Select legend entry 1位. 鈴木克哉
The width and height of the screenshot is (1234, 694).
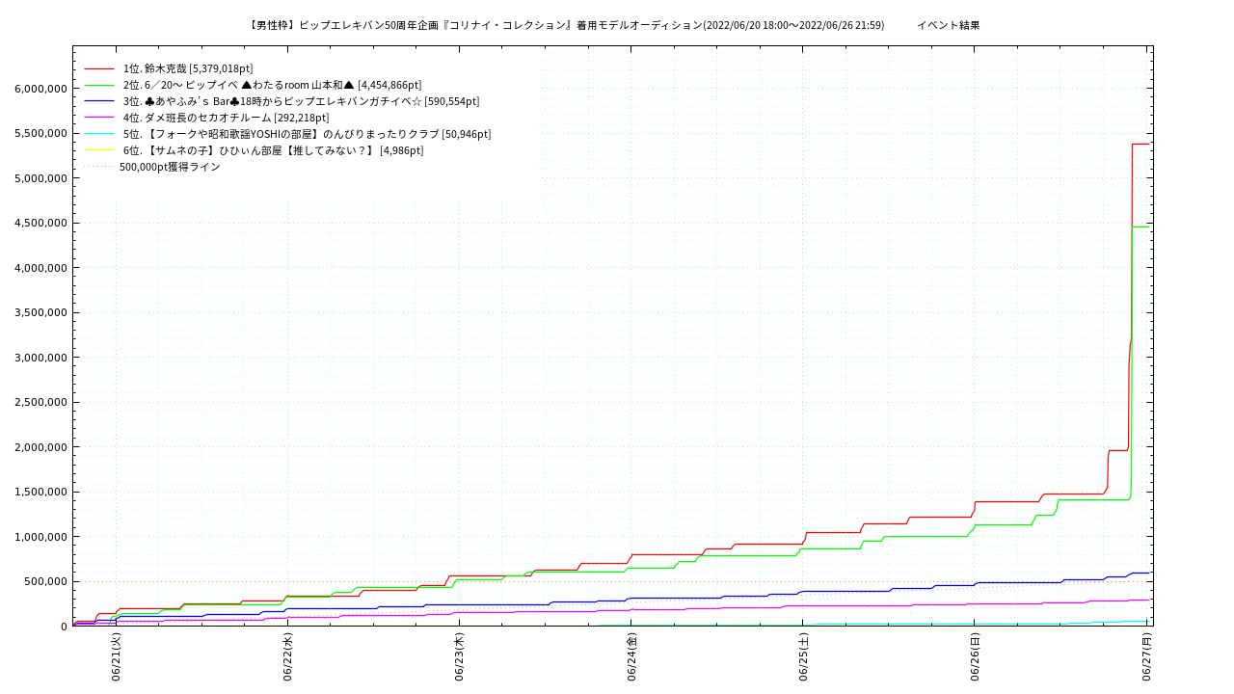(x=188, y=68)
